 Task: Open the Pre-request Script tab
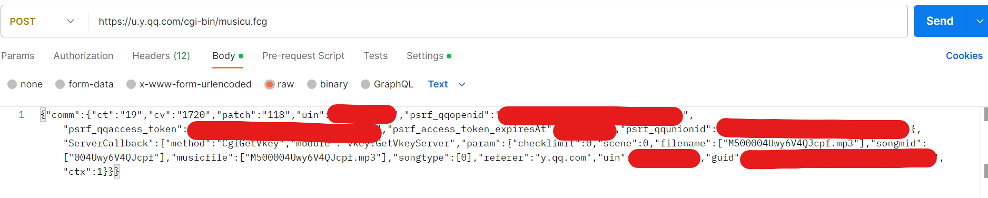[303, 56]
